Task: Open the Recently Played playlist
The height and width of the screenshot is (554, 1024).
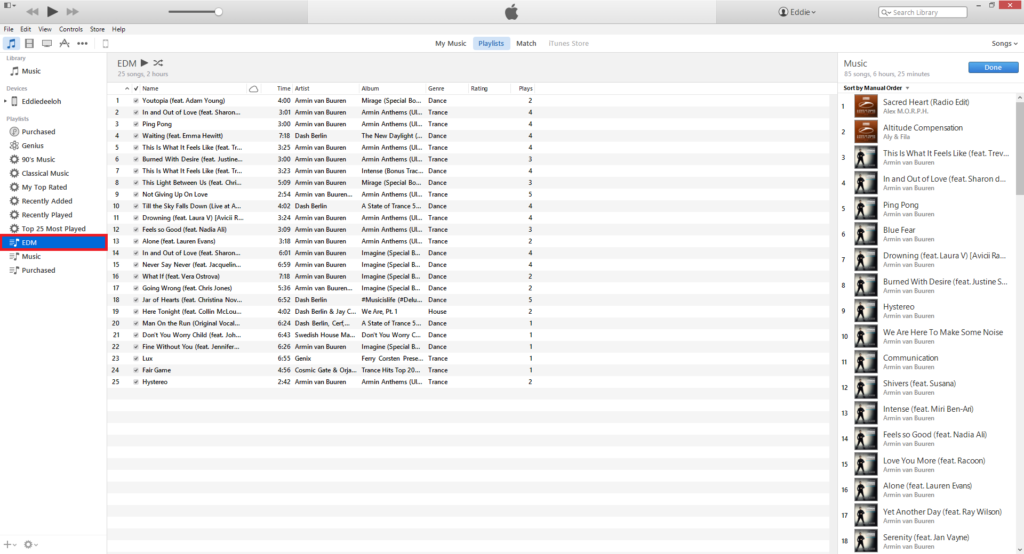Action: tap(47, 215)
